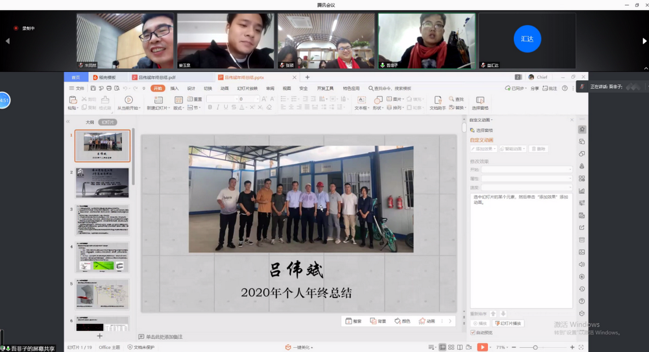Toggle Strikethrough formatting in ribbon
The image size is (649, 352).
(x=234, y=108)
